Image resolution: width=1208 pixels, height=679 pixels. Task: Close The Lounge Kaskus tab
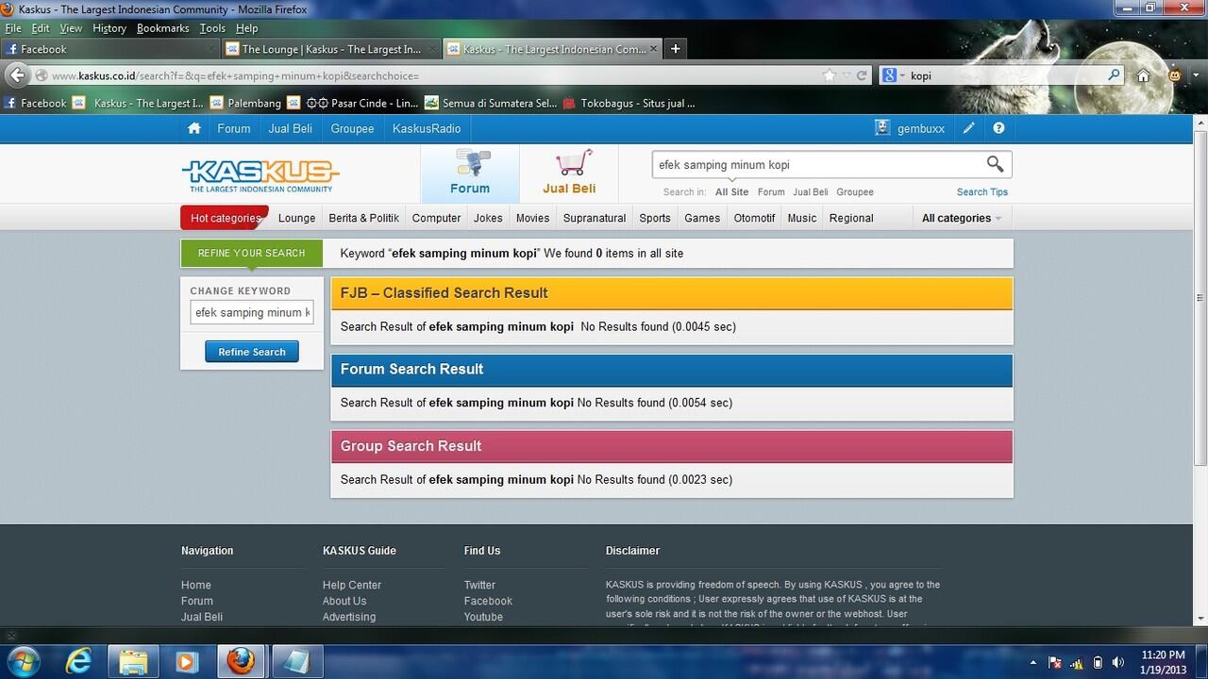tap(432, 48)
